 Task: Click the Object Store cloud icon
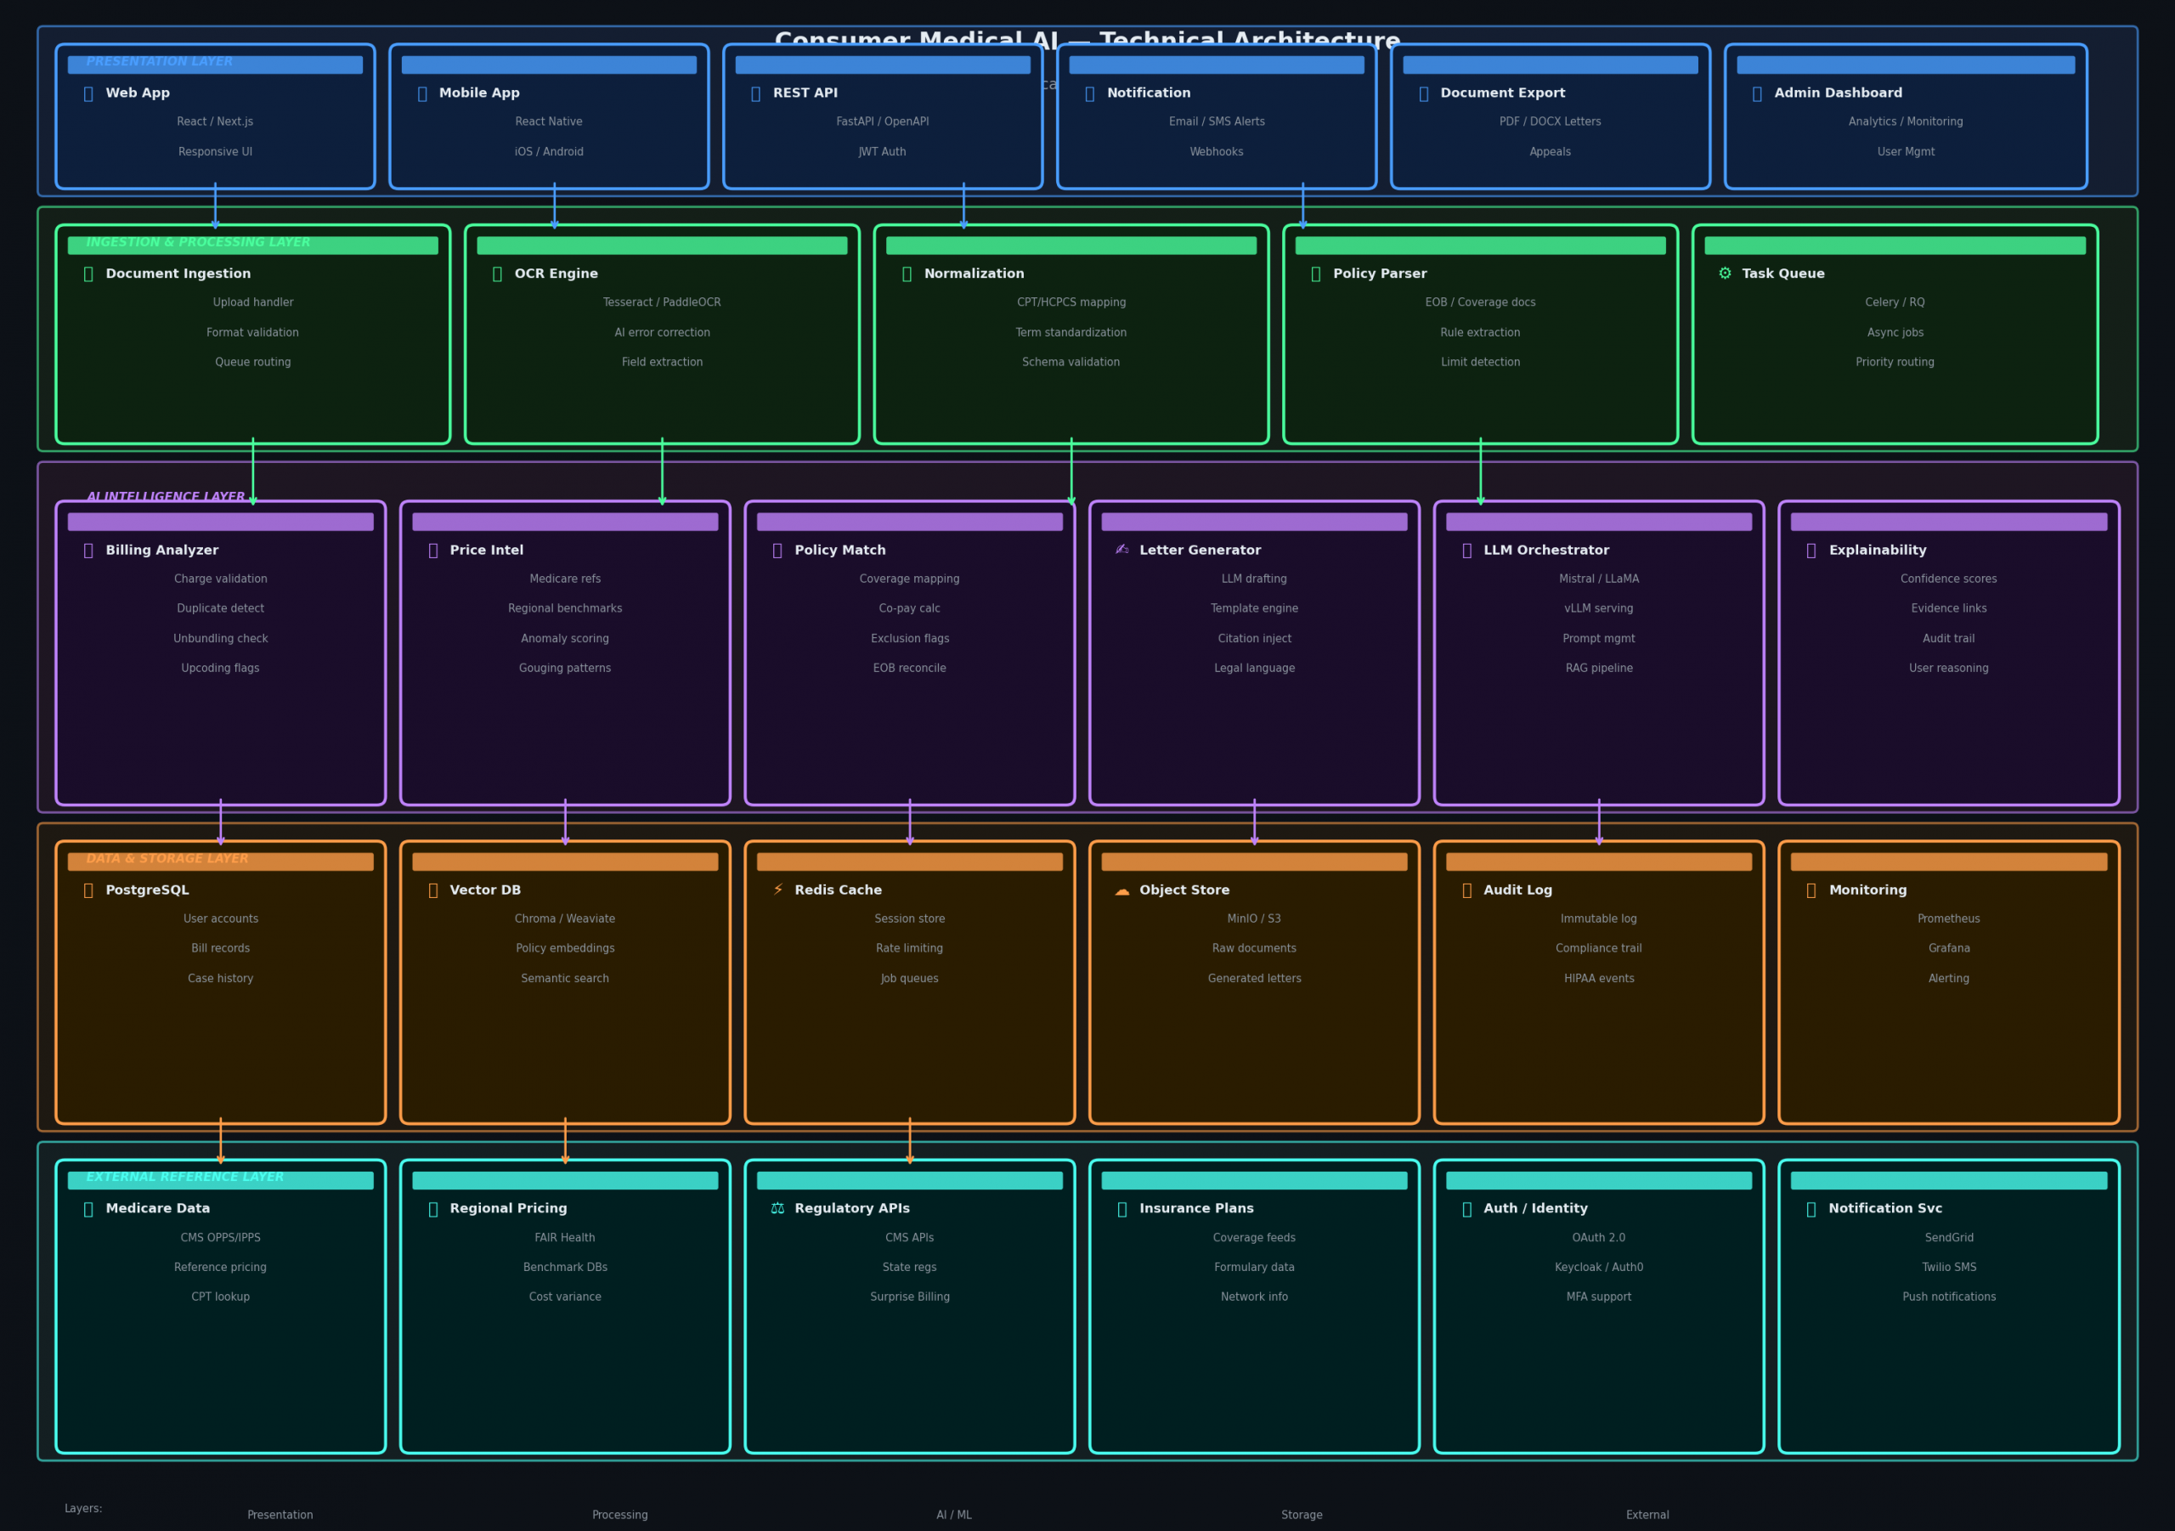click(1121, 890)
